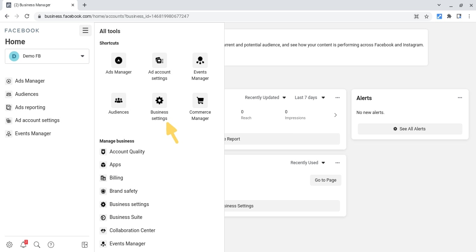
Task: Click the Business Settings wide button
Action: [282, 206]
